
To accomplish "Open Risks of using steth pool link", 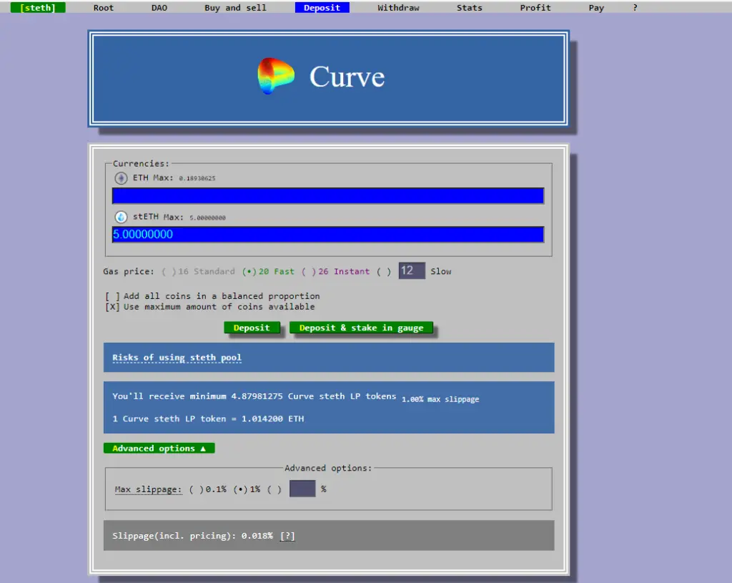I will click(x=177, y=358).
